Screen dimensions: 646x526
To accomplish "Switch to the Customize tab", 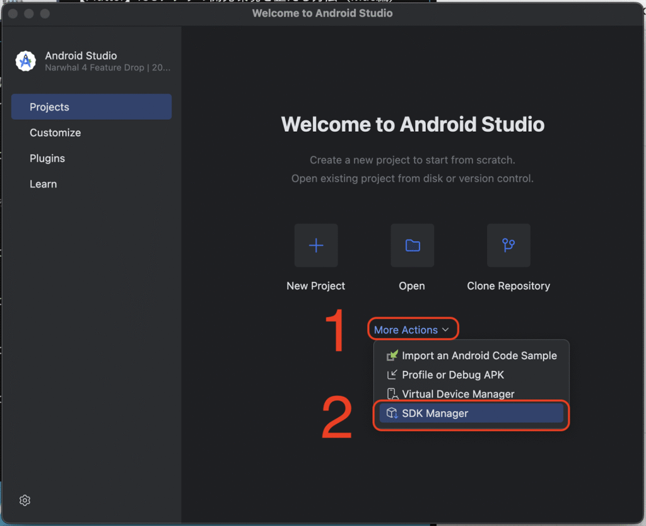I will (x=56, y=133).
